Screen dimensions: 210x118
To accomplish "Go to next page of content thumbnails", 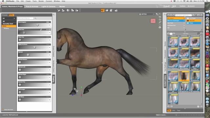I will (174, 34).
